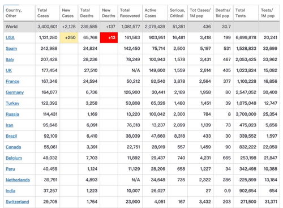
Task: Open the USA country link
Action: [10, 37]
